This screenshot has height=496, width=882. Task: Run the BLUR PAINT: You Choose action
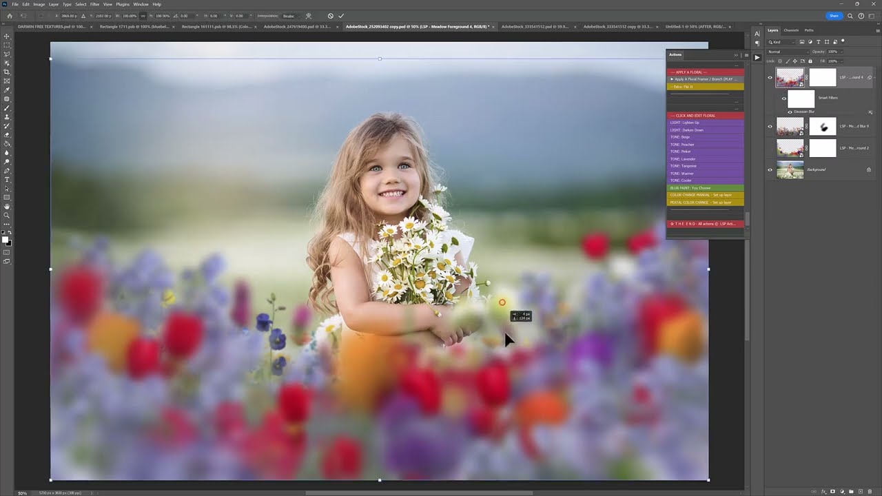point(705,188)
